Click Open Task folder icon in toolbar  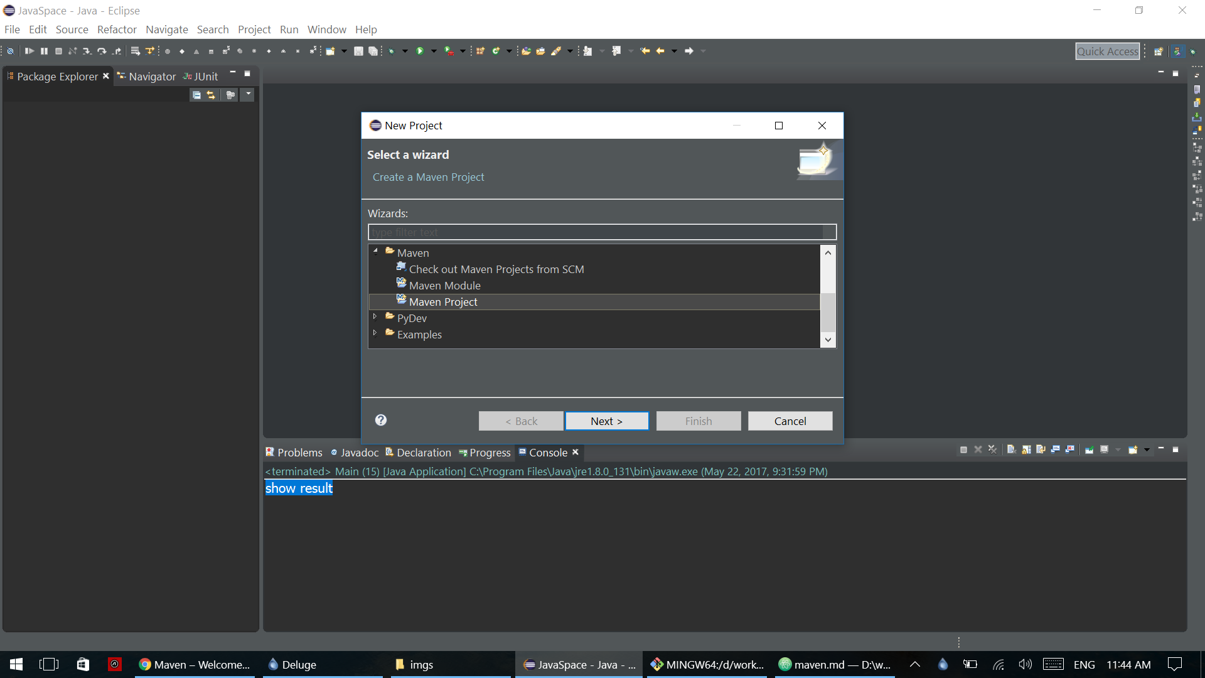[541, 51]
